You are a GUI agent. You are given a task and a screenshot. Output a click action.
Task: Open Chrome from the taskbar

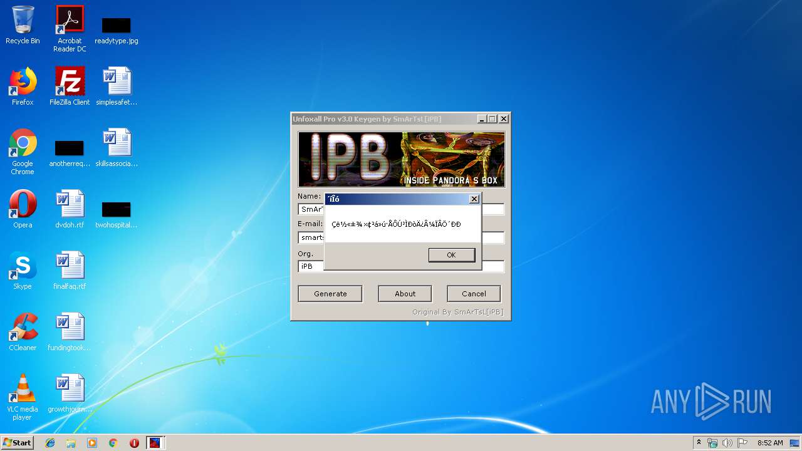(113, 443)
